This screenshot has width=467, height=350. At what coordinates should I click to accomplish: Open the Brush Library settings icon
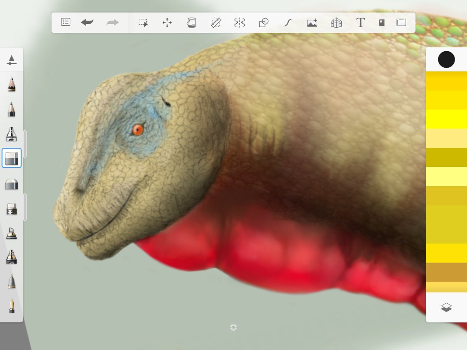pyautogui.click(x=12, y=60)
